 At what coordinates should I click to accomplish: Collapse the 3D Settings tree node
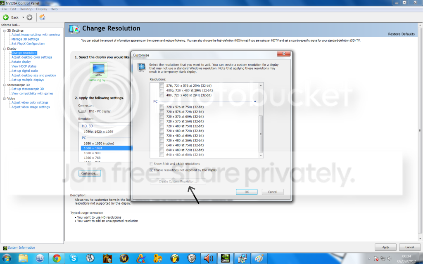click(x=5, y=31)
